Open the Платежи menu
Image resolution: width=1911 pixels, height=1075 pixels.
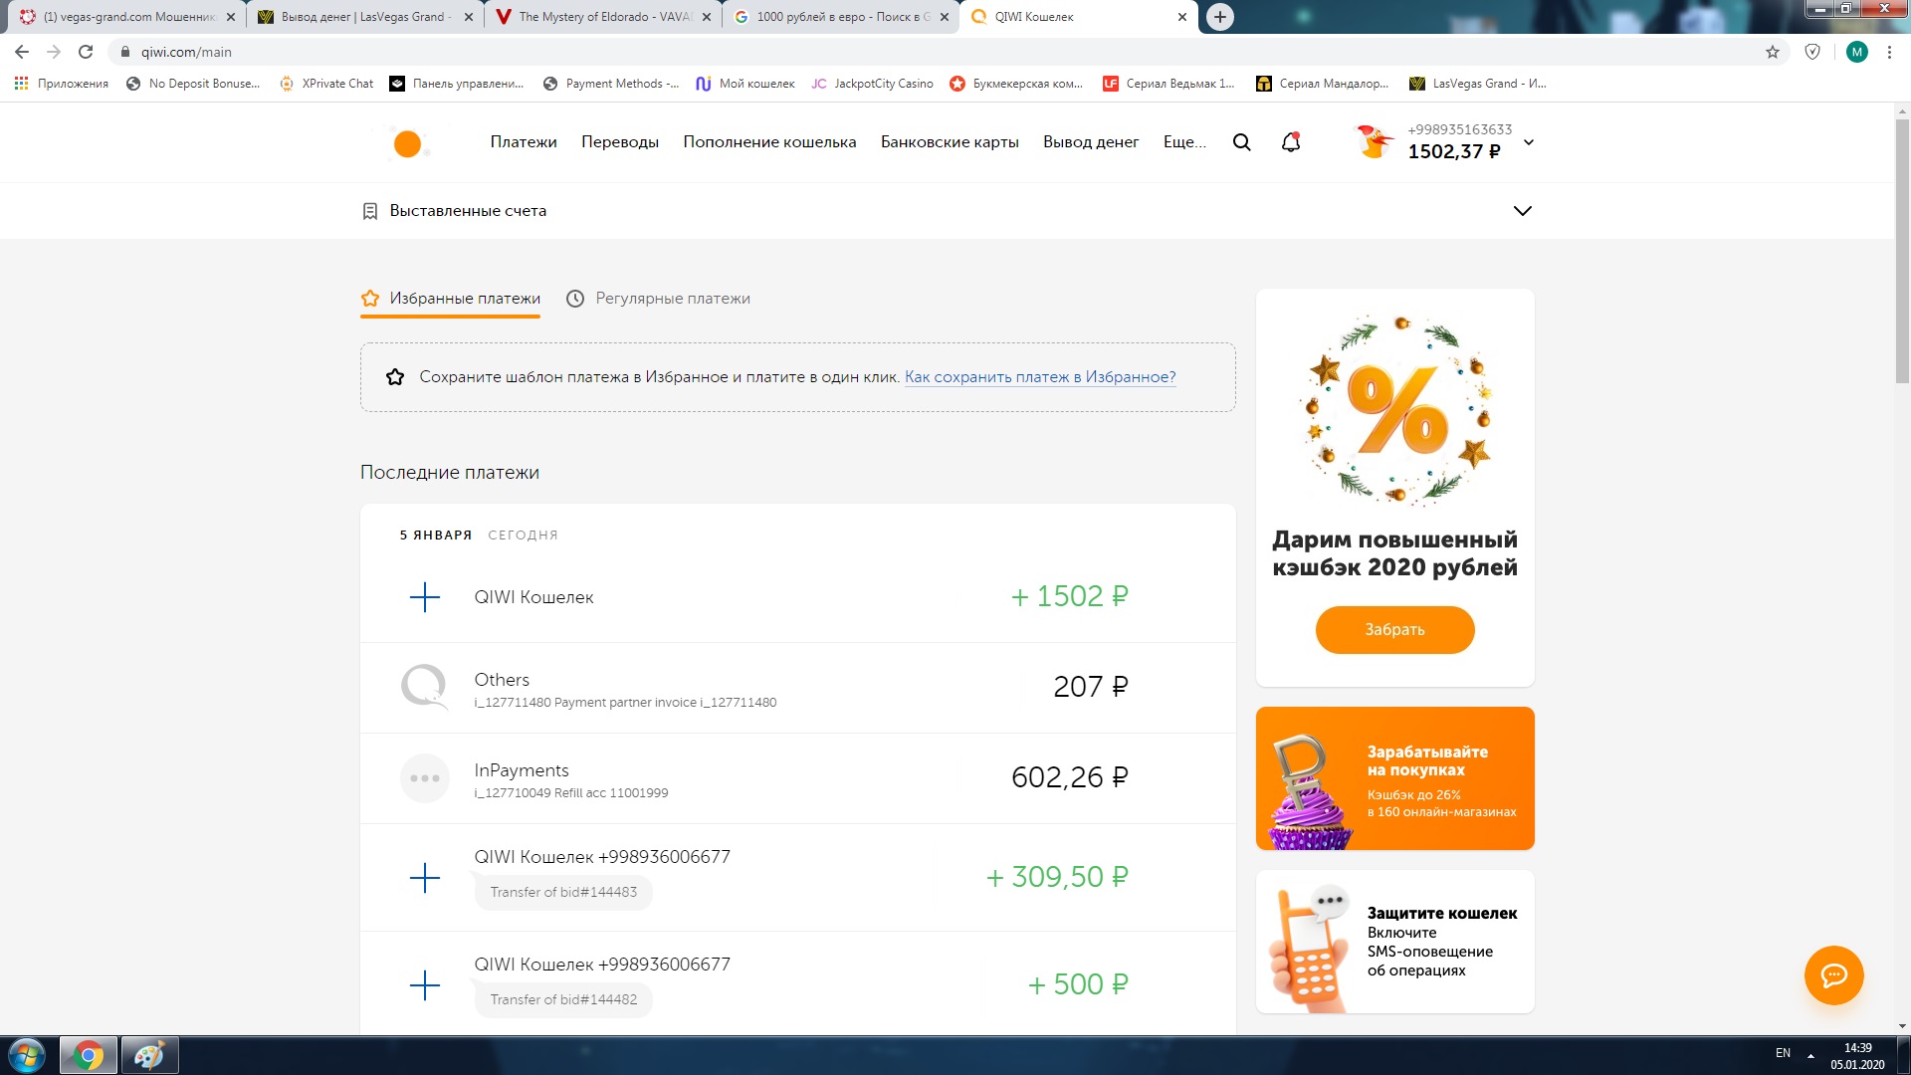tap(524, 142)
